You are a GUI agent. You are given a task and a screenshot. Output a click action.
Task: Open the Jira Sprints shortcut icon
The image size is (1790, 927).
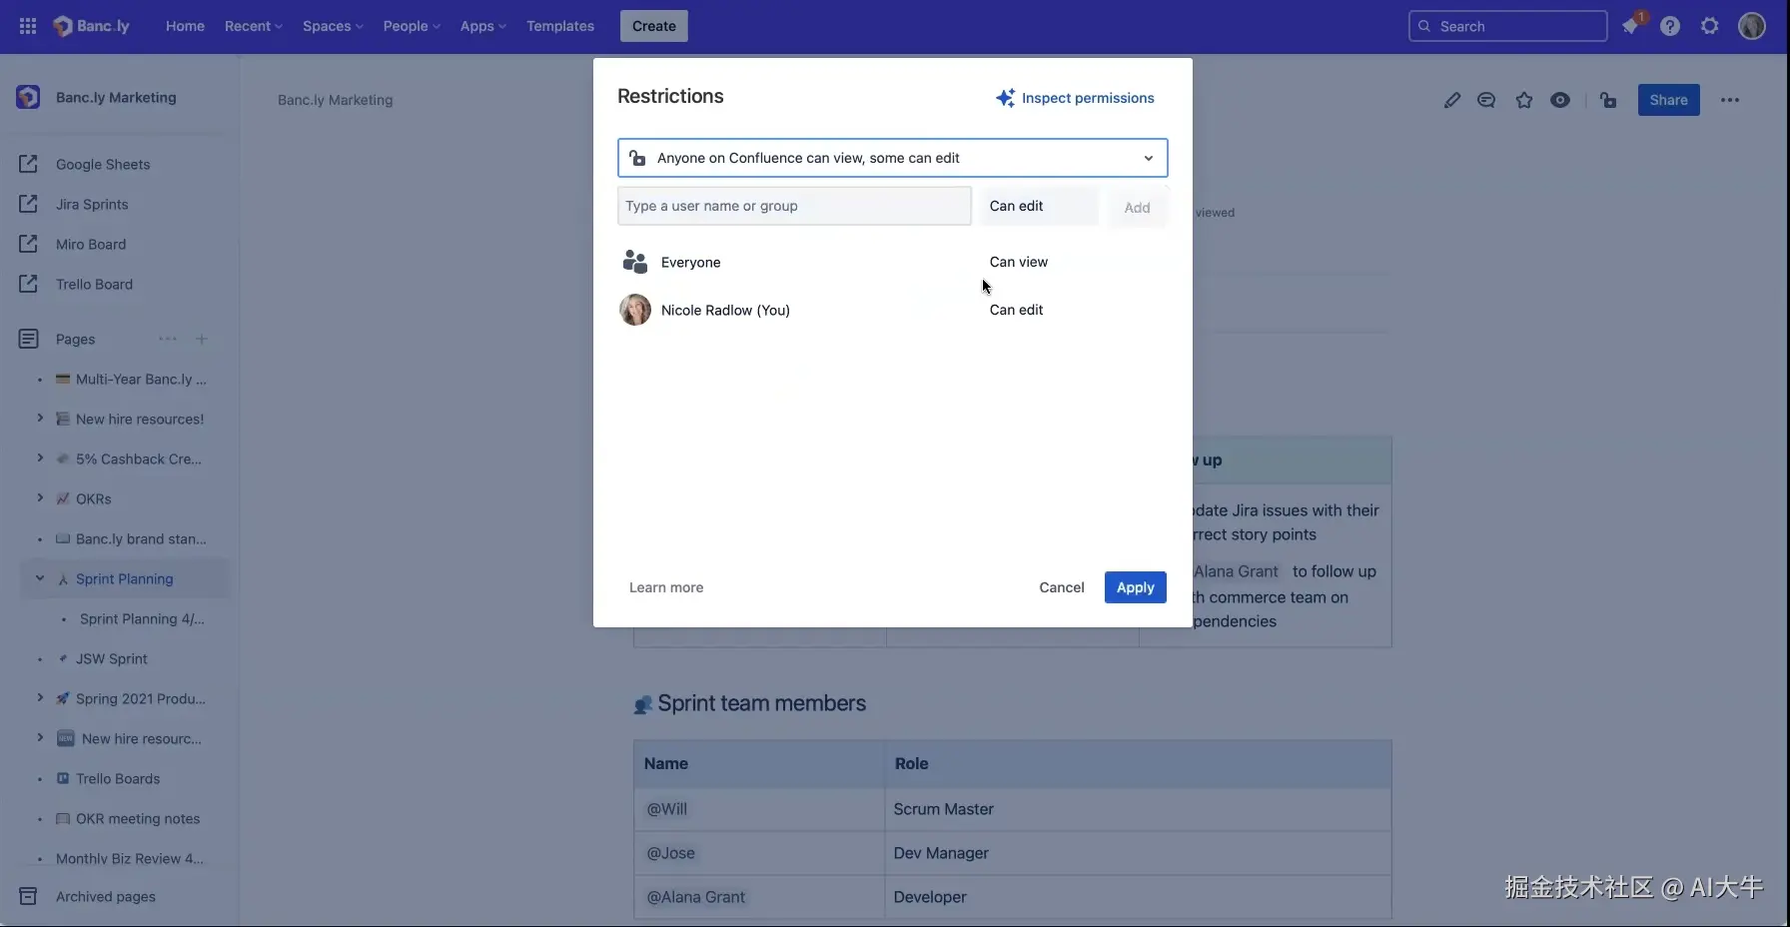29,204
